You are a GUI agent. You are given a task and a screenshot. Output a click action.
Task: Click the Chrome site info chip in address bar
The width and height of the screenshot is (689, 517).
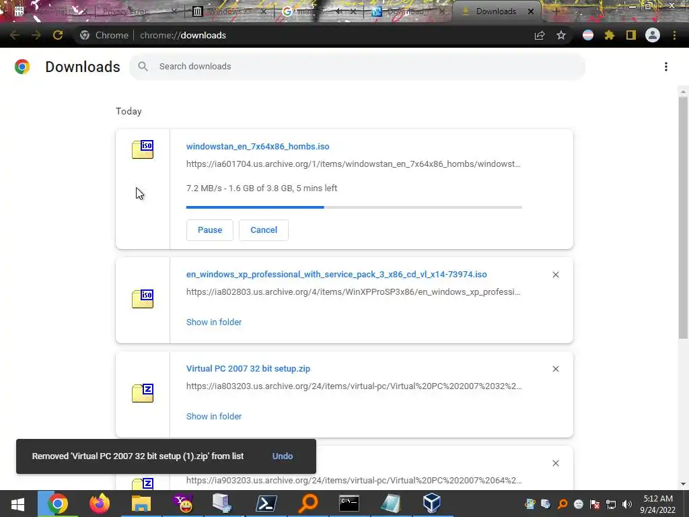[x=106, y=35]
